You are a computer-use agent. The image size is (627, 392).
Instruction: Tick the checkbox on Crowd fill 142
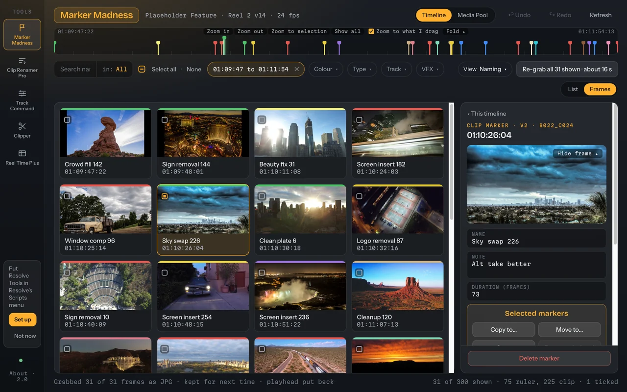(x=67, y=120)
